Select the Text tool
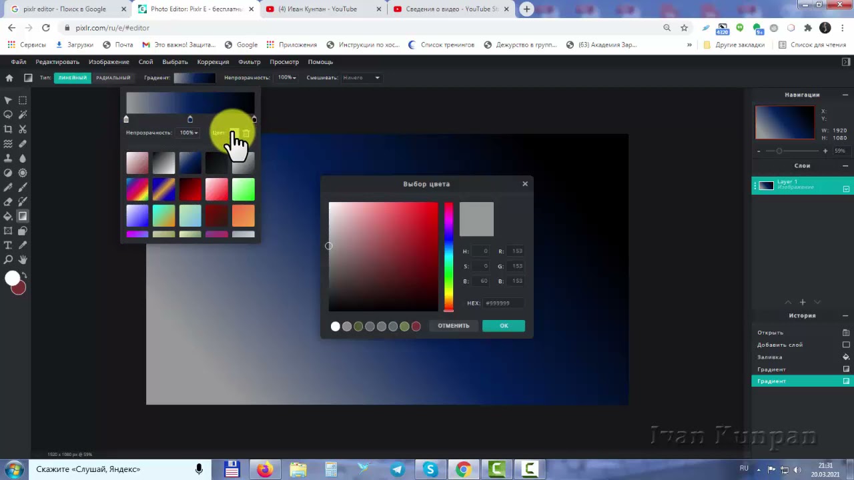The height and width of the screenshot is (480, 854). [x=8, y=245]
